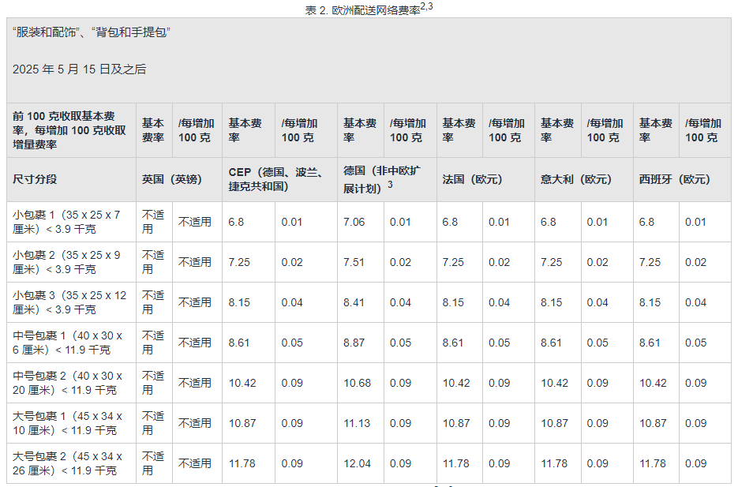This screenshot has width=738, height=487.
Task: Select the 7.06 German base rate for 小包裹 1
Action: coord(354,222)
